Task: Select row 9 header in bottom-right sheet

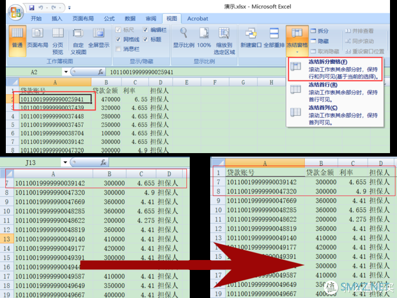Action: click(x=218, y=200)
